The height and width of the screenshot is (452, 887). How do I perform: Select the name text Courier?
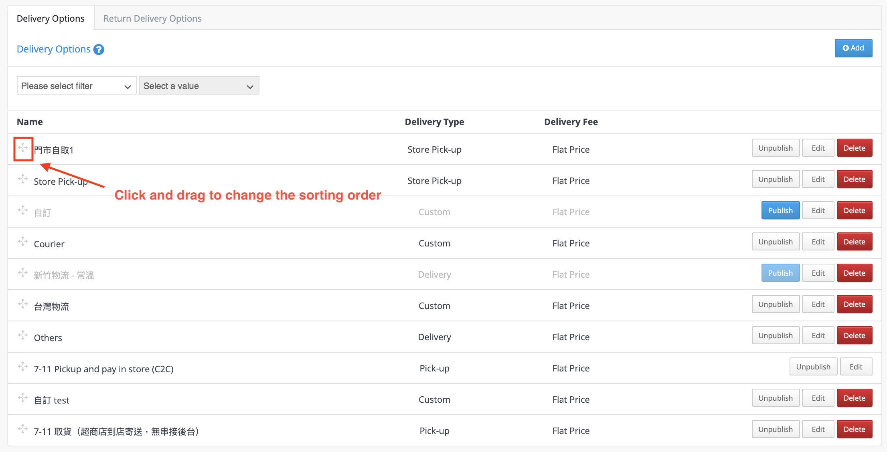pos(49,244)
